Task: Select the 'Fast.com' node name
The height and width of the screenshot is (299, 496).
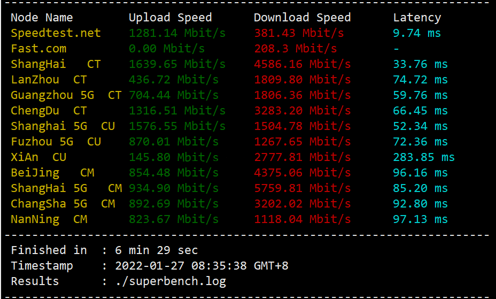Action: [38, 49]
